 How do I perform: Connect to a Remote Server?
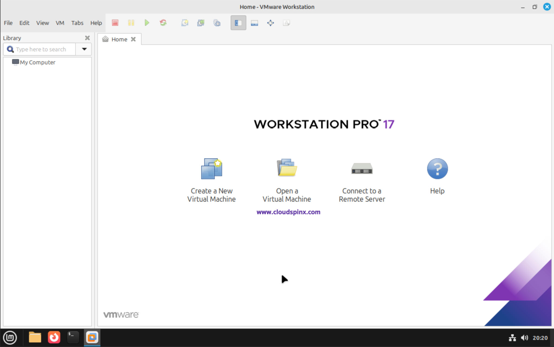[362, 179]
